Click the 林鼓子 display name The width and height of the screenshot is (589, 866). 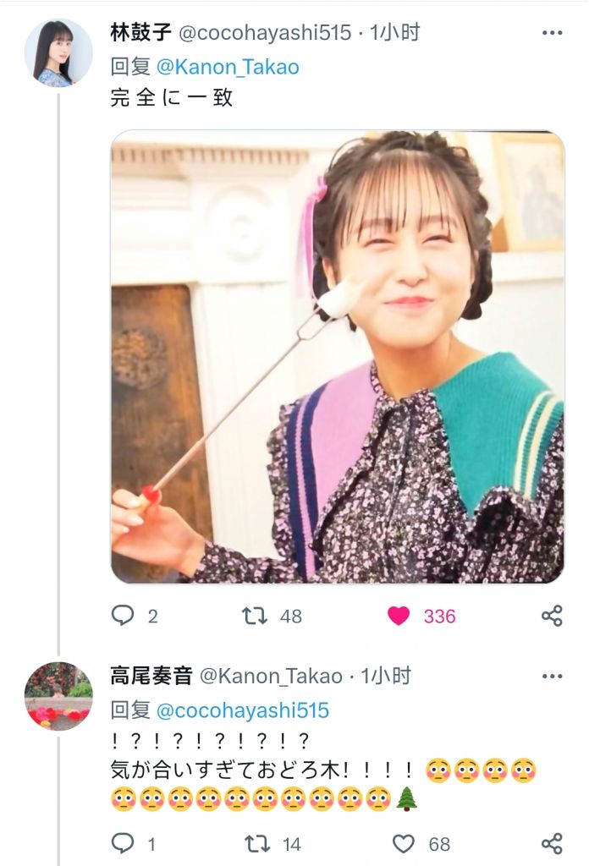(x=139, y=34)
